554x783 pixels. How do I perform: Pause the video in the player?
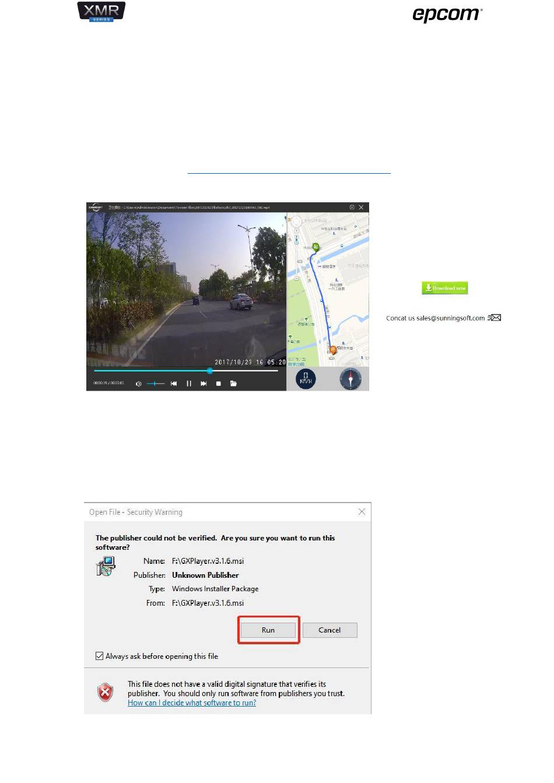pyautogui.click(x=189, y=384)
